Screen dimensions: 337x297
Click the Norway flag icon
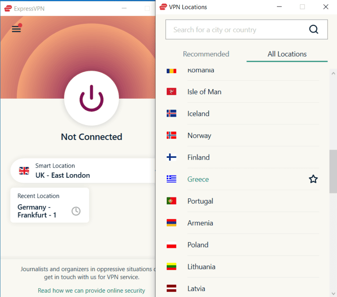pyautogui.click(x=172, y=136)
